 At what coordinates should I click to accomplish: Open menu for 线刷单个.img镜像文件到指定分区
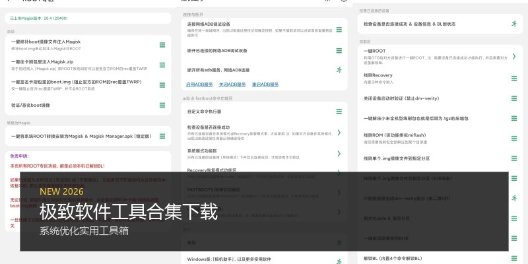[514, 158]
